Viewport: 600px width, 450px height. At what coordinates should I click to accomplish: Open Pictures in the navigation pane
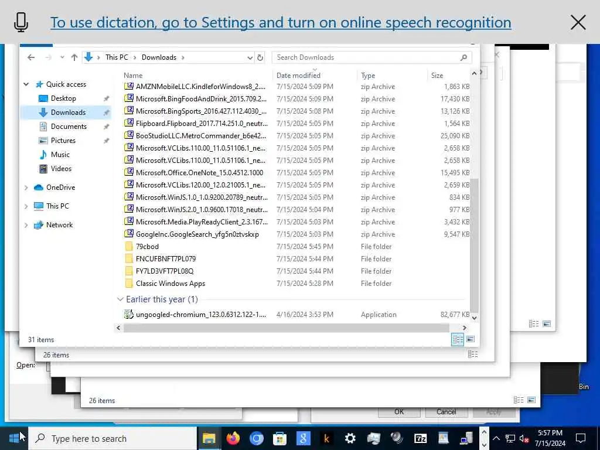(x=63, y=141)
